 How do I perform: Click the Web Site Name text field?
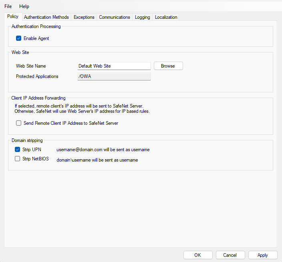click(114, 66)
